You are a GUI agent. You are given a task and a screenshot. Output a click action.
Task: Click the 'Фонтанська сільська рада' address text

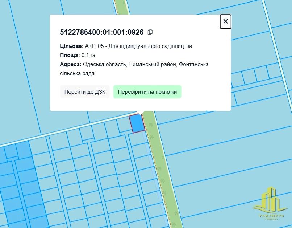pyautogui.click(x=77, y=73)
